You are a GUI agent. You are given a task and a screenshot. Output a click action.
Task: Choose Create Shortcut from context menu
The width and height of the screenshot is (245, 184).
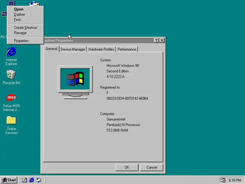25,28
